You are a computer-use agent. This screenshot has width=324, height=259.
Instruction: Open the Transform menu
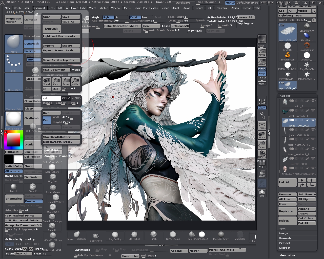(221, 8)
